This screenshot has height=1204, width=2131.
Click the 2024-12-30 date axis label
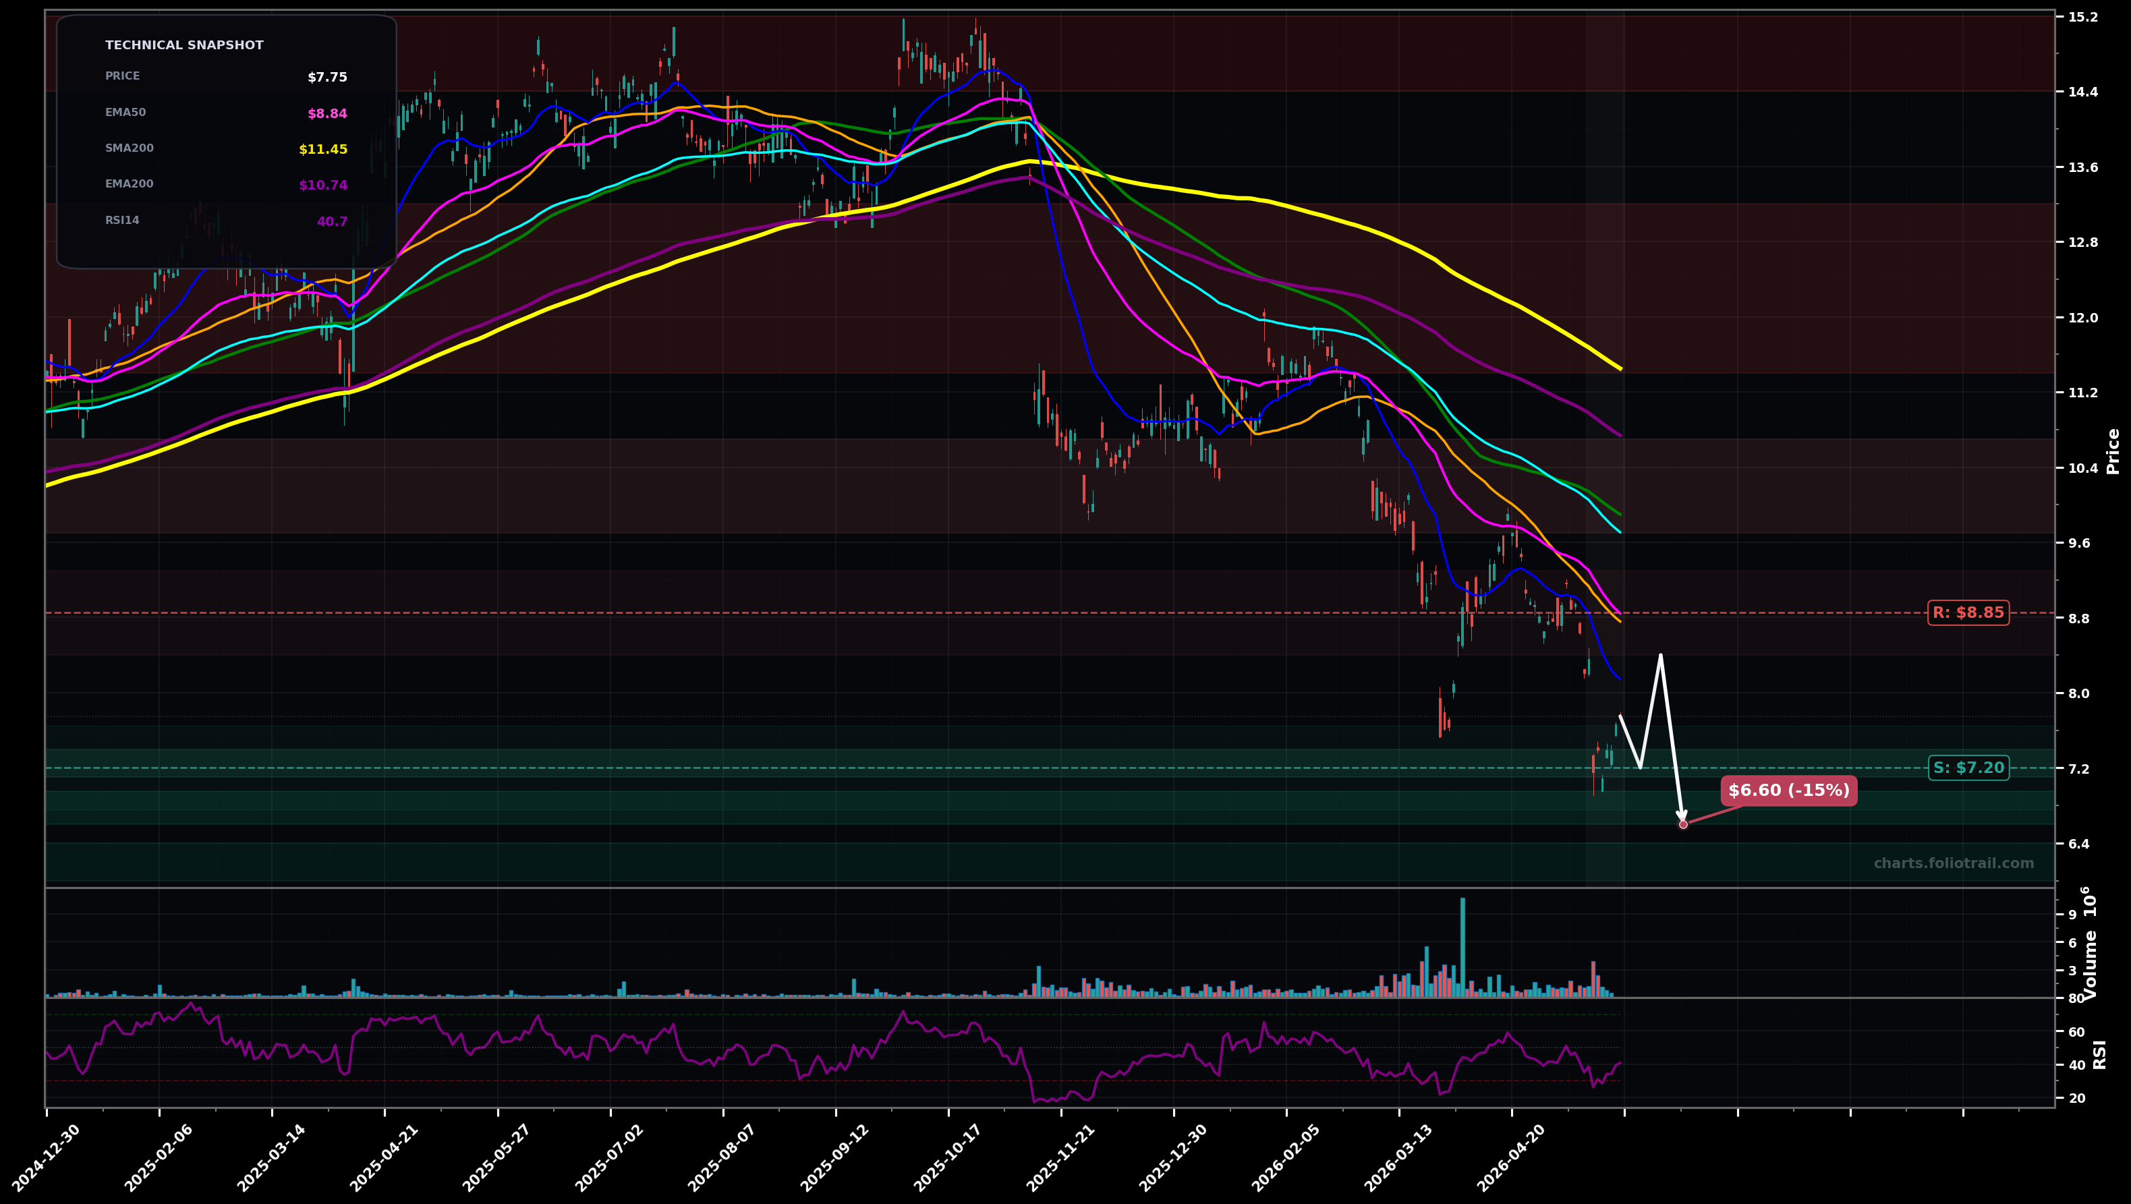45,1157
